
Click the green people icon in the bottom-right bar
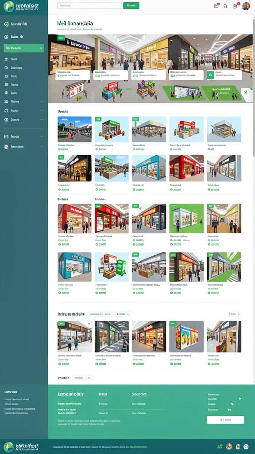pos(220,447)
